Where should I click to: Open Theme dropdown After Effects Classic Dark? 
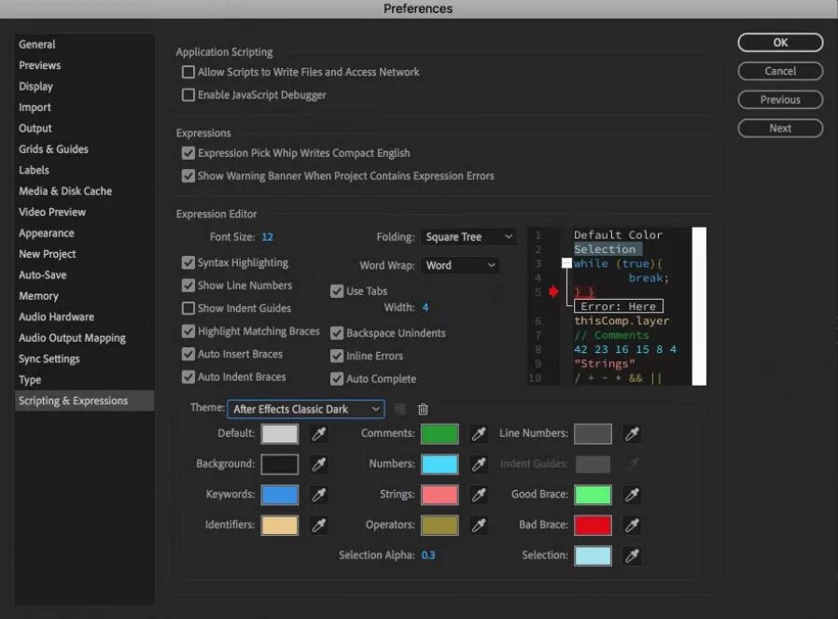306,409
